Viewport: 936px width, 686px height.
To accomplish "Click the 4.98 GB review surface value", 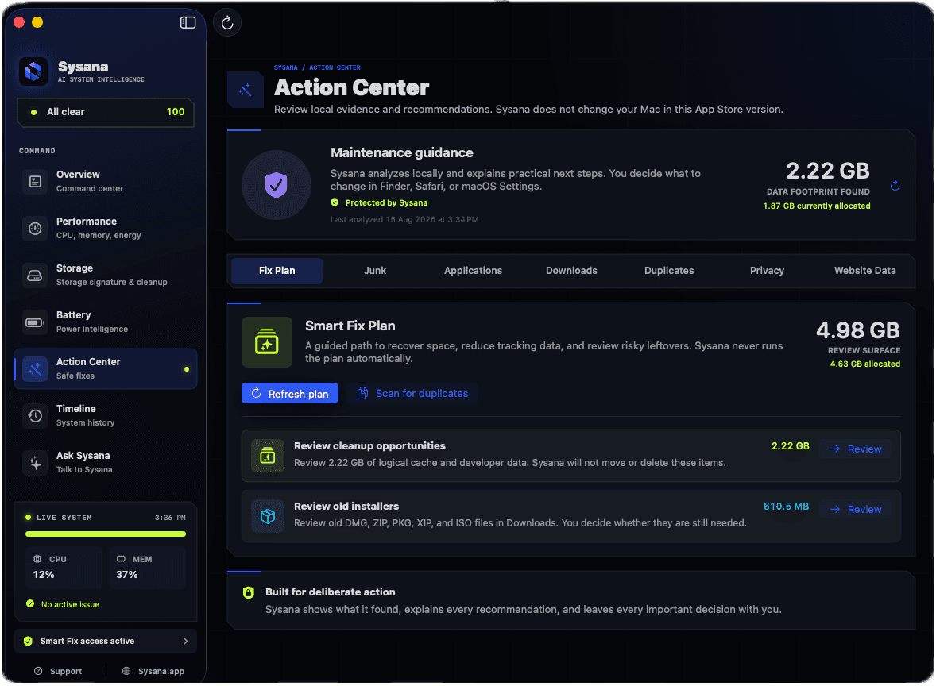I will click(858, 330).
